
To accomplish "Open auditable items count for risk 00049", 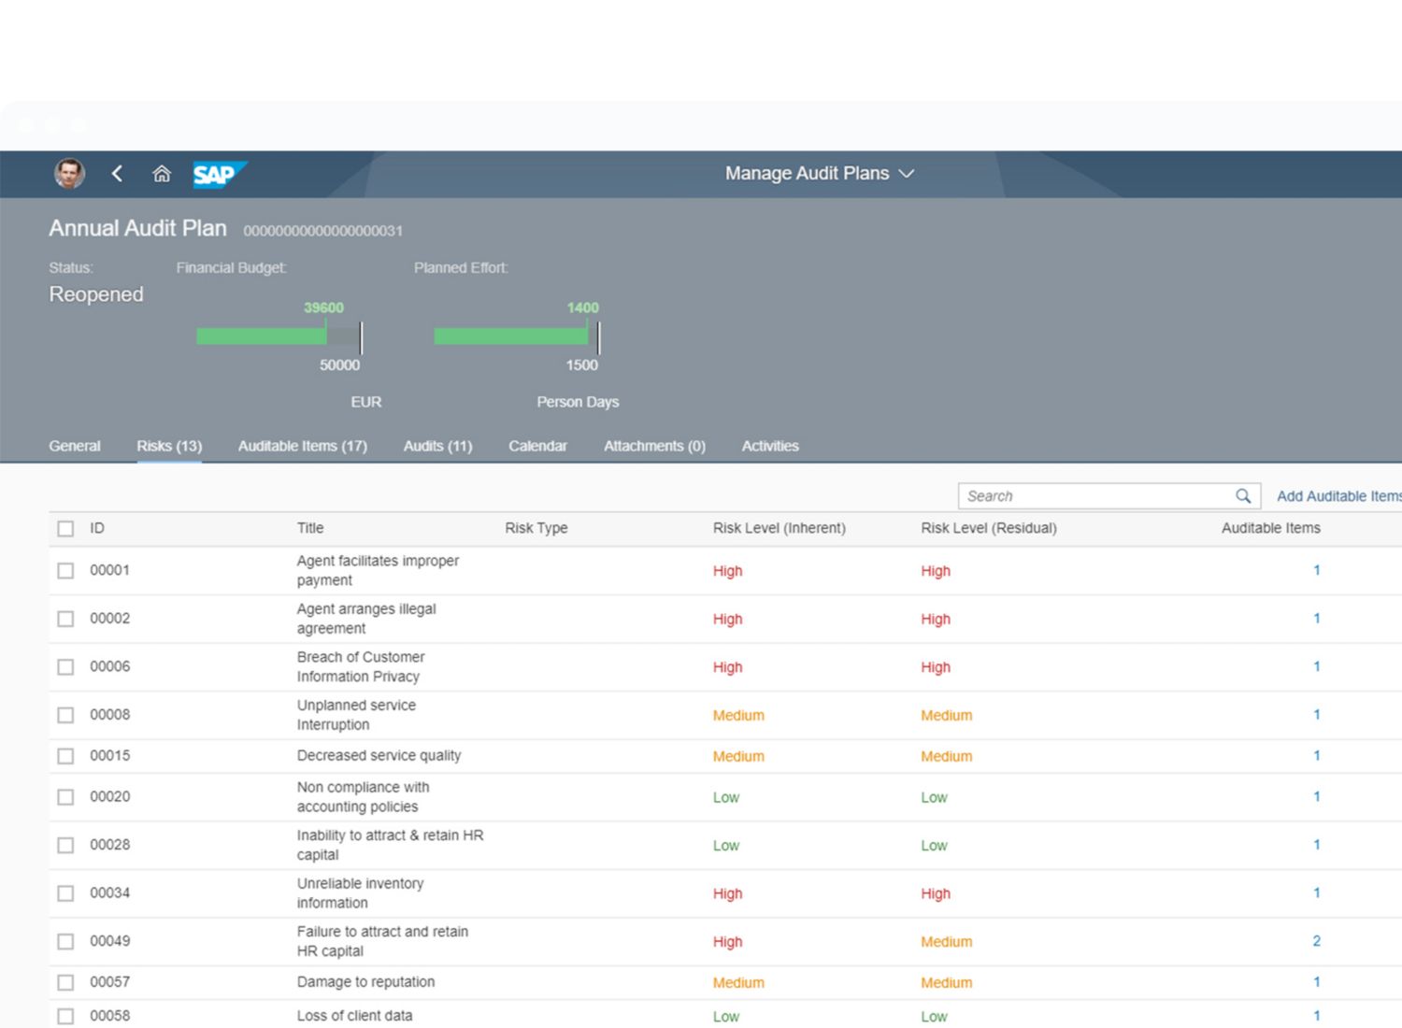I will [1316, 941].
